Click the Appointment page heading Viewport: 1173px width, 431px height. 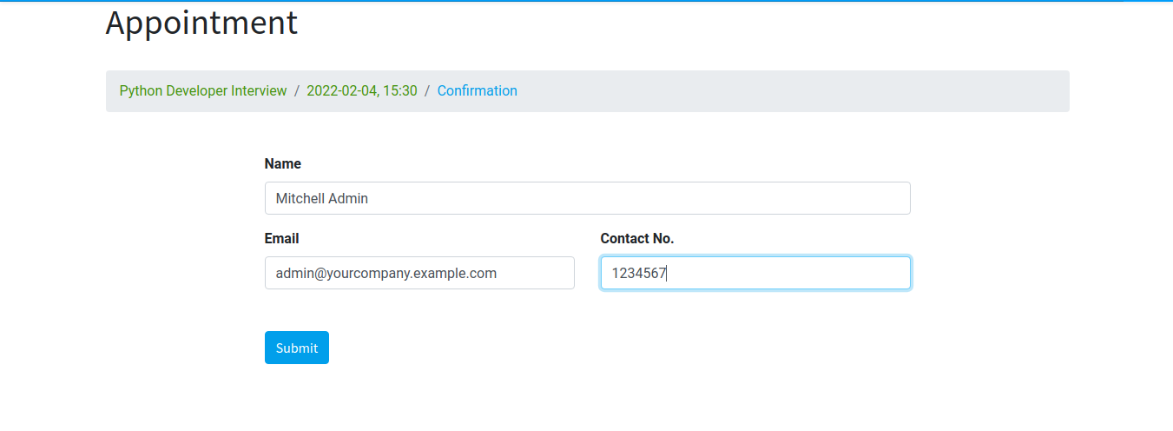point(201,23)
